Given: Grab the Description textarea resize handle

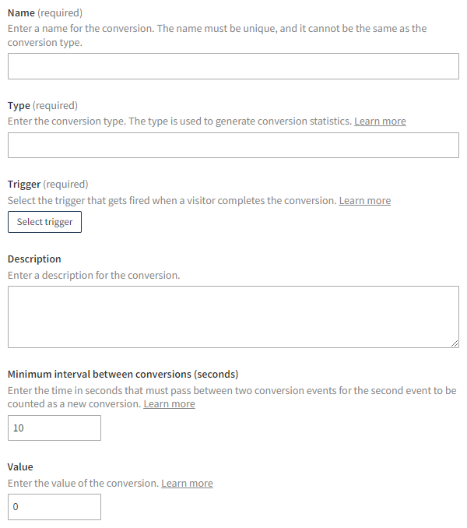Looking at the screenshot, I should tap(455, 343).
